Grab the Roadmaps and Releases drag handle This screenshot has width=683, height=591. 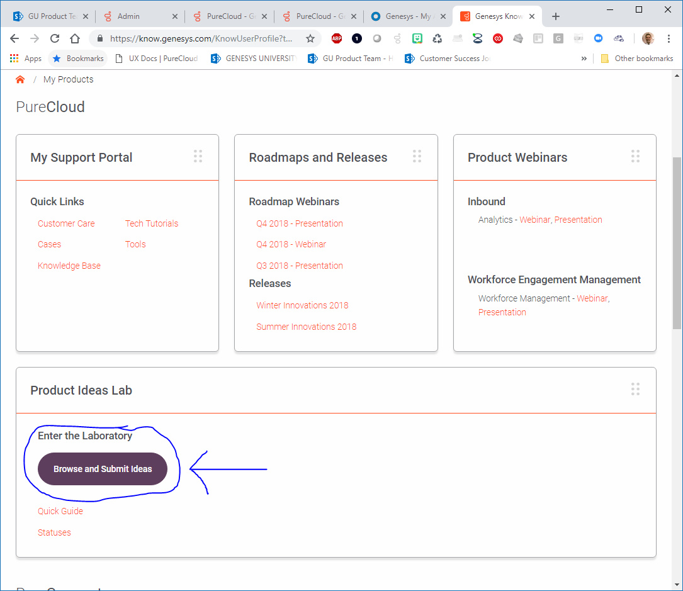pyautogui.click(x=417, y=156)
